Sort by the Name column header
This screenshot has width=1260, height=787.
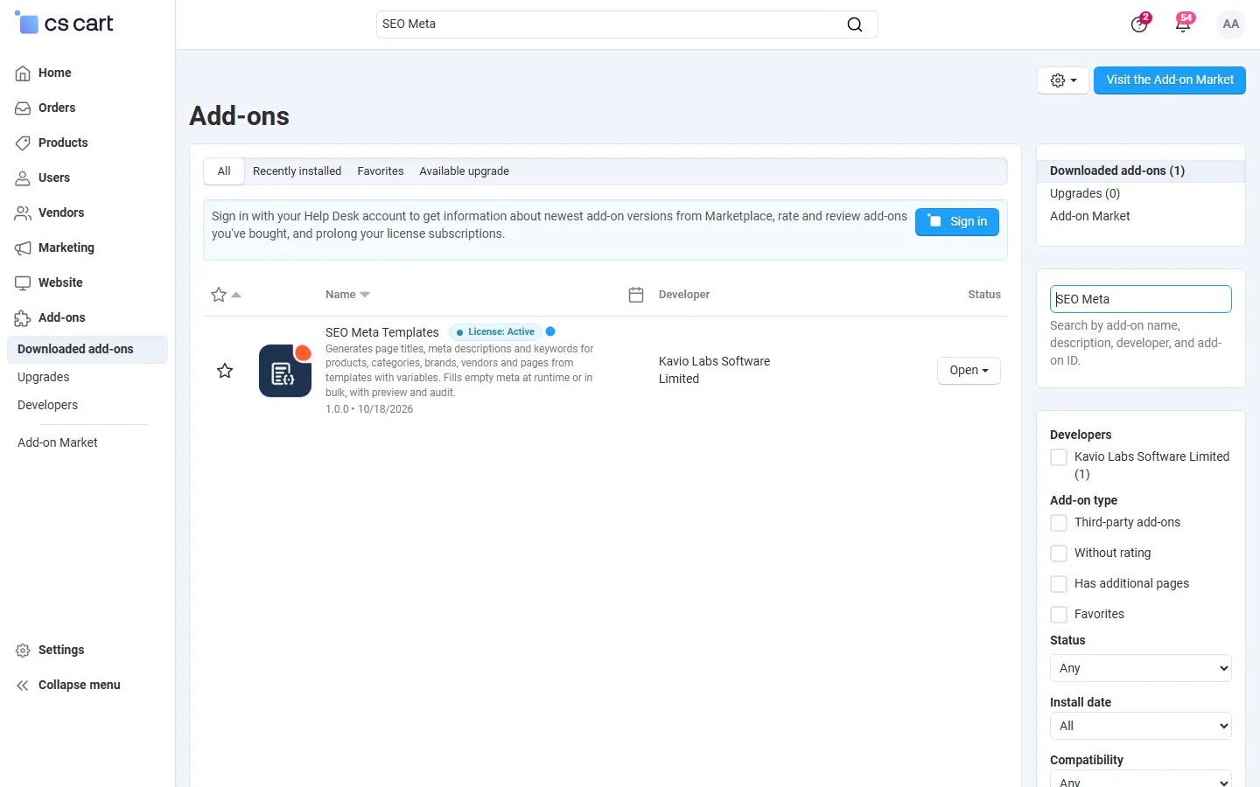pos(347,295)
